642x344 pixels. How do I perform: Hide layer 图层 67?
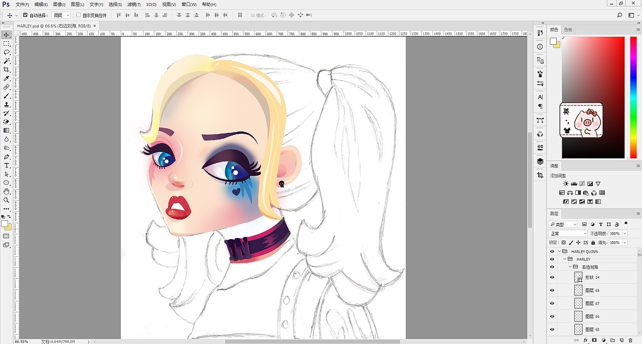tap(552, 303)
